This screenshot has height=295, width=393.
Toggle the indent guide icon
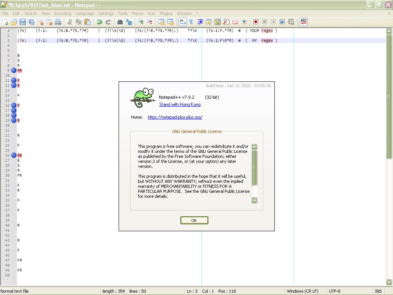pyautogui.click(x=200, y=22)
